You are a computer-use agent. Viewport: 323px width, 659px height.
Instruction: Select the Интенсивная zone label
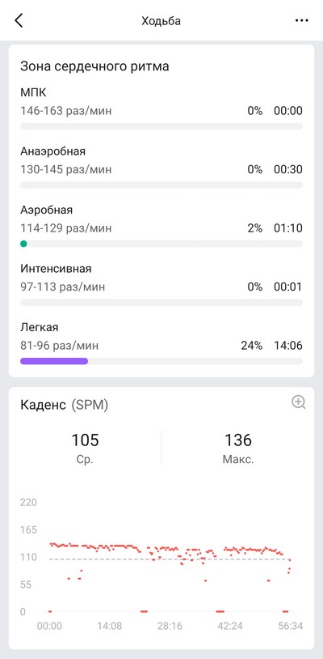tap(56, 268)
